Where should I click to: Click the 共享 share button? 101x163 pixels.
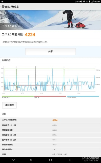[50, 51]
